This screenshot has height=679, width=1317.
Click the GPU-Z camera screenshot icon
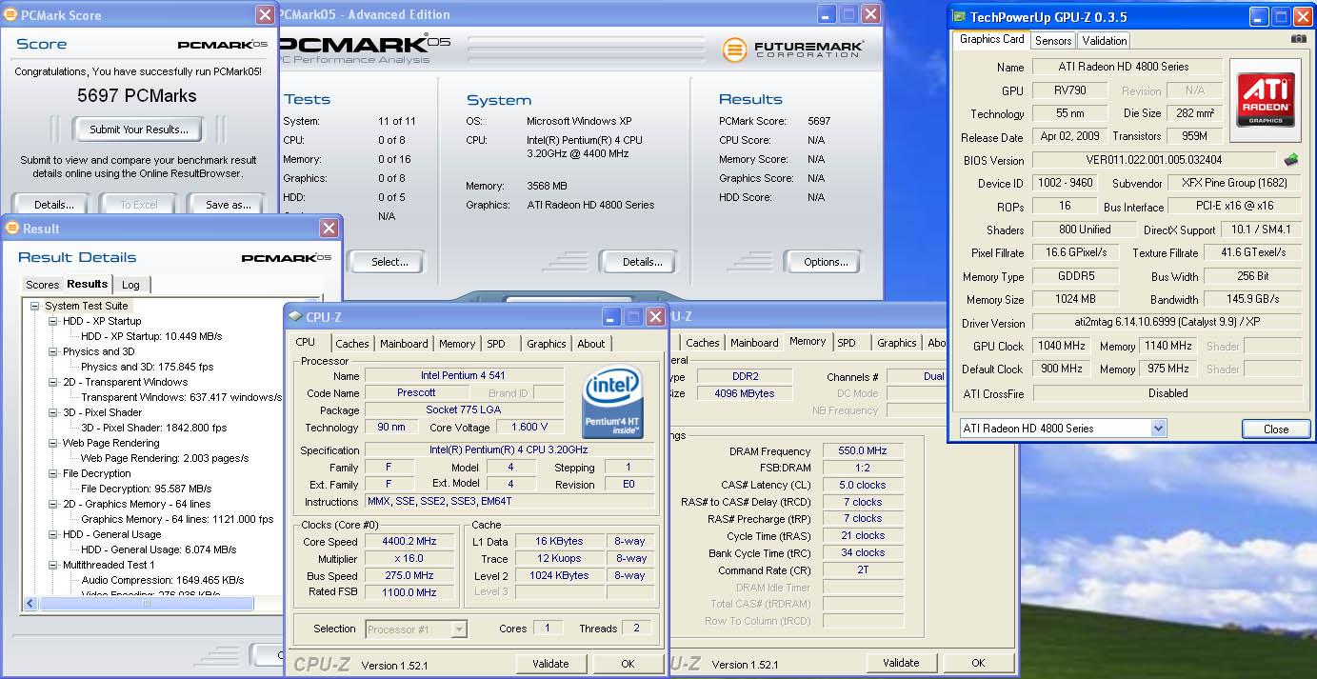click(x=1298, y=39)
